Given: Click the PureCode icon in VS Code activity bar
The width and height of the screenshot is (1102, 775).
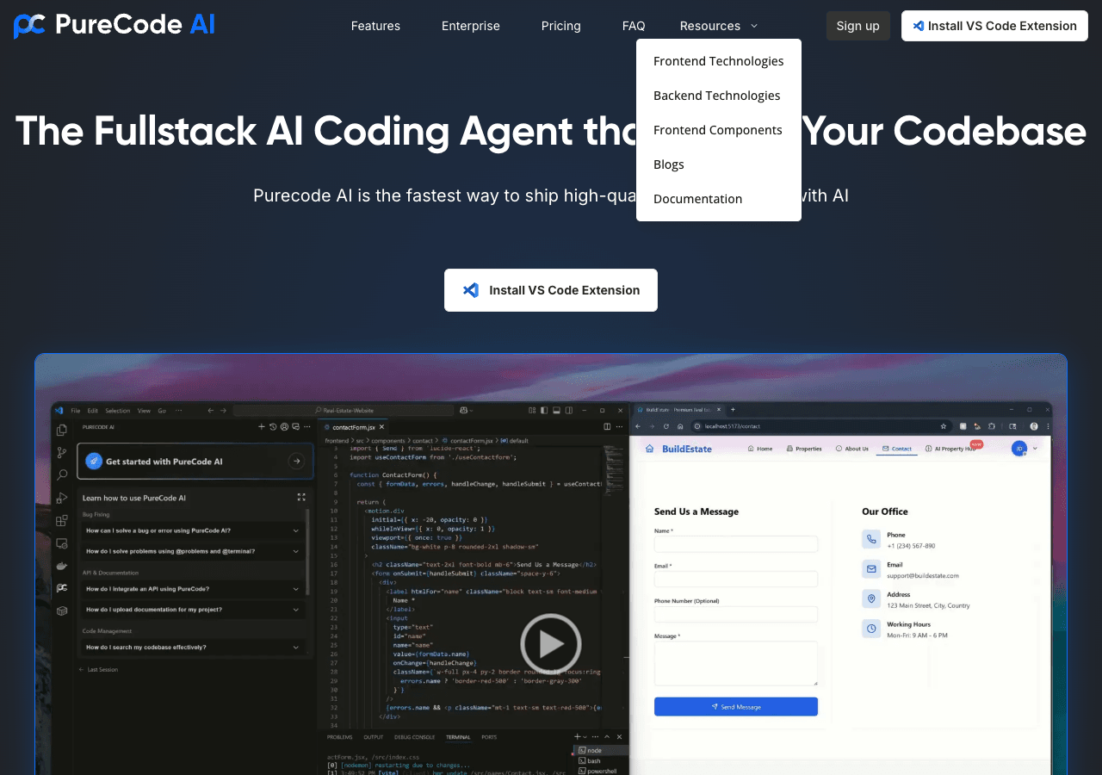Looking at the screenshot, I should tap(62, 588).
